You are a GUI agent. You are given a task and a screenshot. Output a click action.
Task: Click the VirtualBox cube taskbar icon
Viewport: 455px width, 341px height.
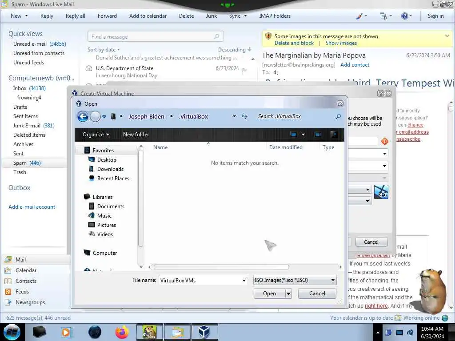click(x=204, y=332)
